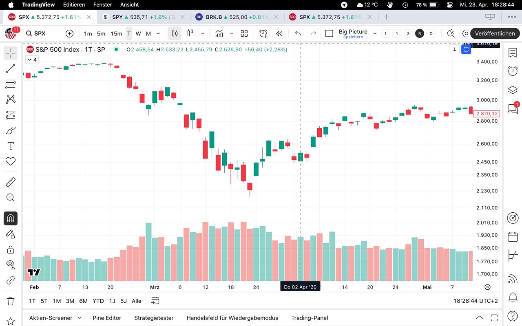The image size is (522, 326).
Task: Undo the last chart action
Action: tap(298, 33)
